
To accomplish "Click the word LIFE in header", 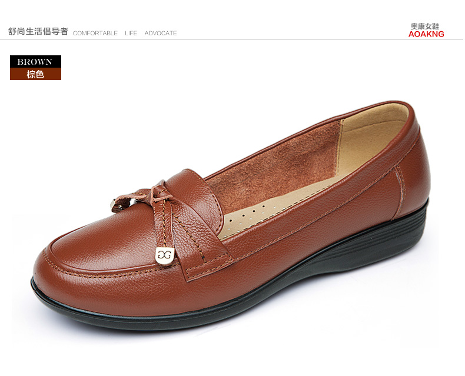I will pos(131,33).
